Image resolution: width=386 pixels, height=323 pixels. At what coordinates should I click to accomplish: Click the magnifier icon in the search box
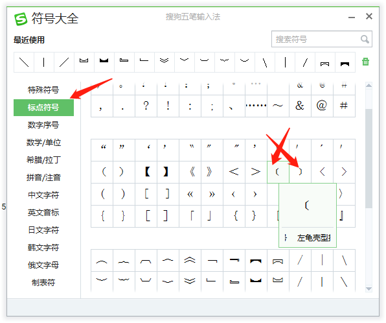(365, 39)
